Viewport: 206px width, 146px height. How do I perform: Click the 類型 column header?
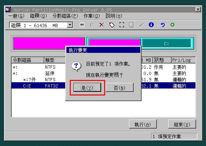tap(55, 60)
